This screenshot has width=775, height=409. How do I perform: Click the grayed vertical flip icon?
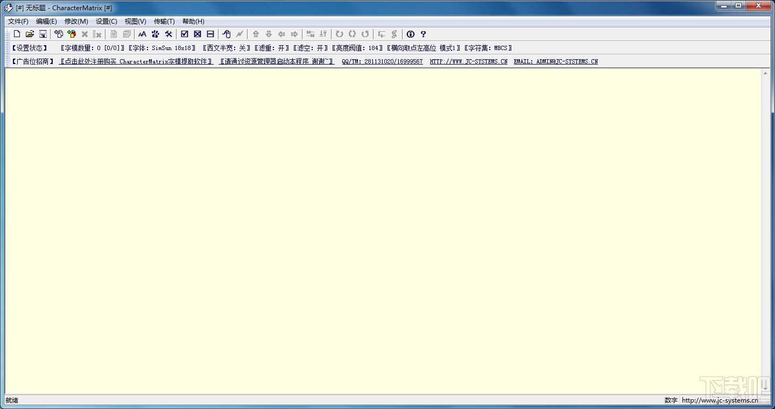pyautogui.click(x=323, y=34)
